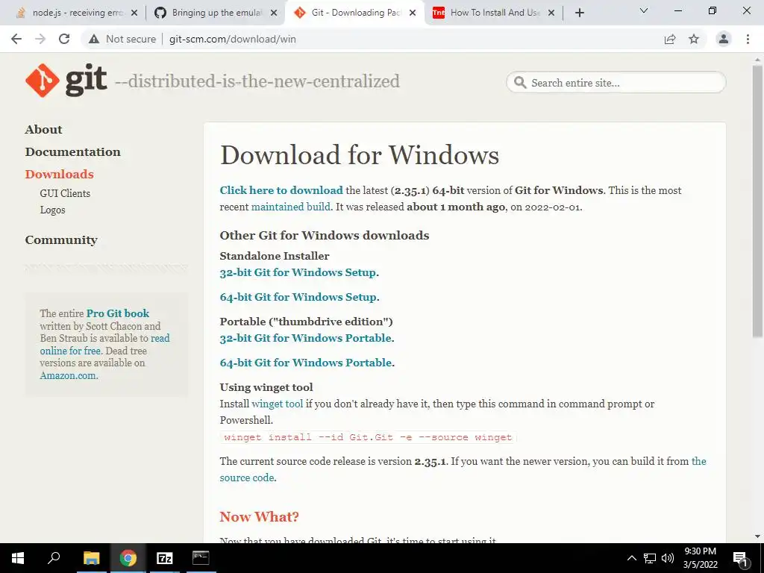Open GUI Clients under Downloads
The image size is (764, 573).
[65, 193]
